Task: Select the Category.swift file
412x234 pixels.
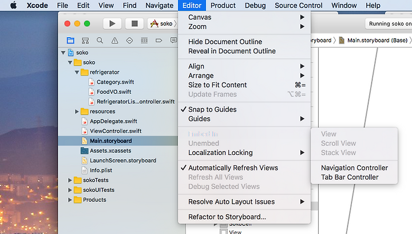Action: point(115,82)
